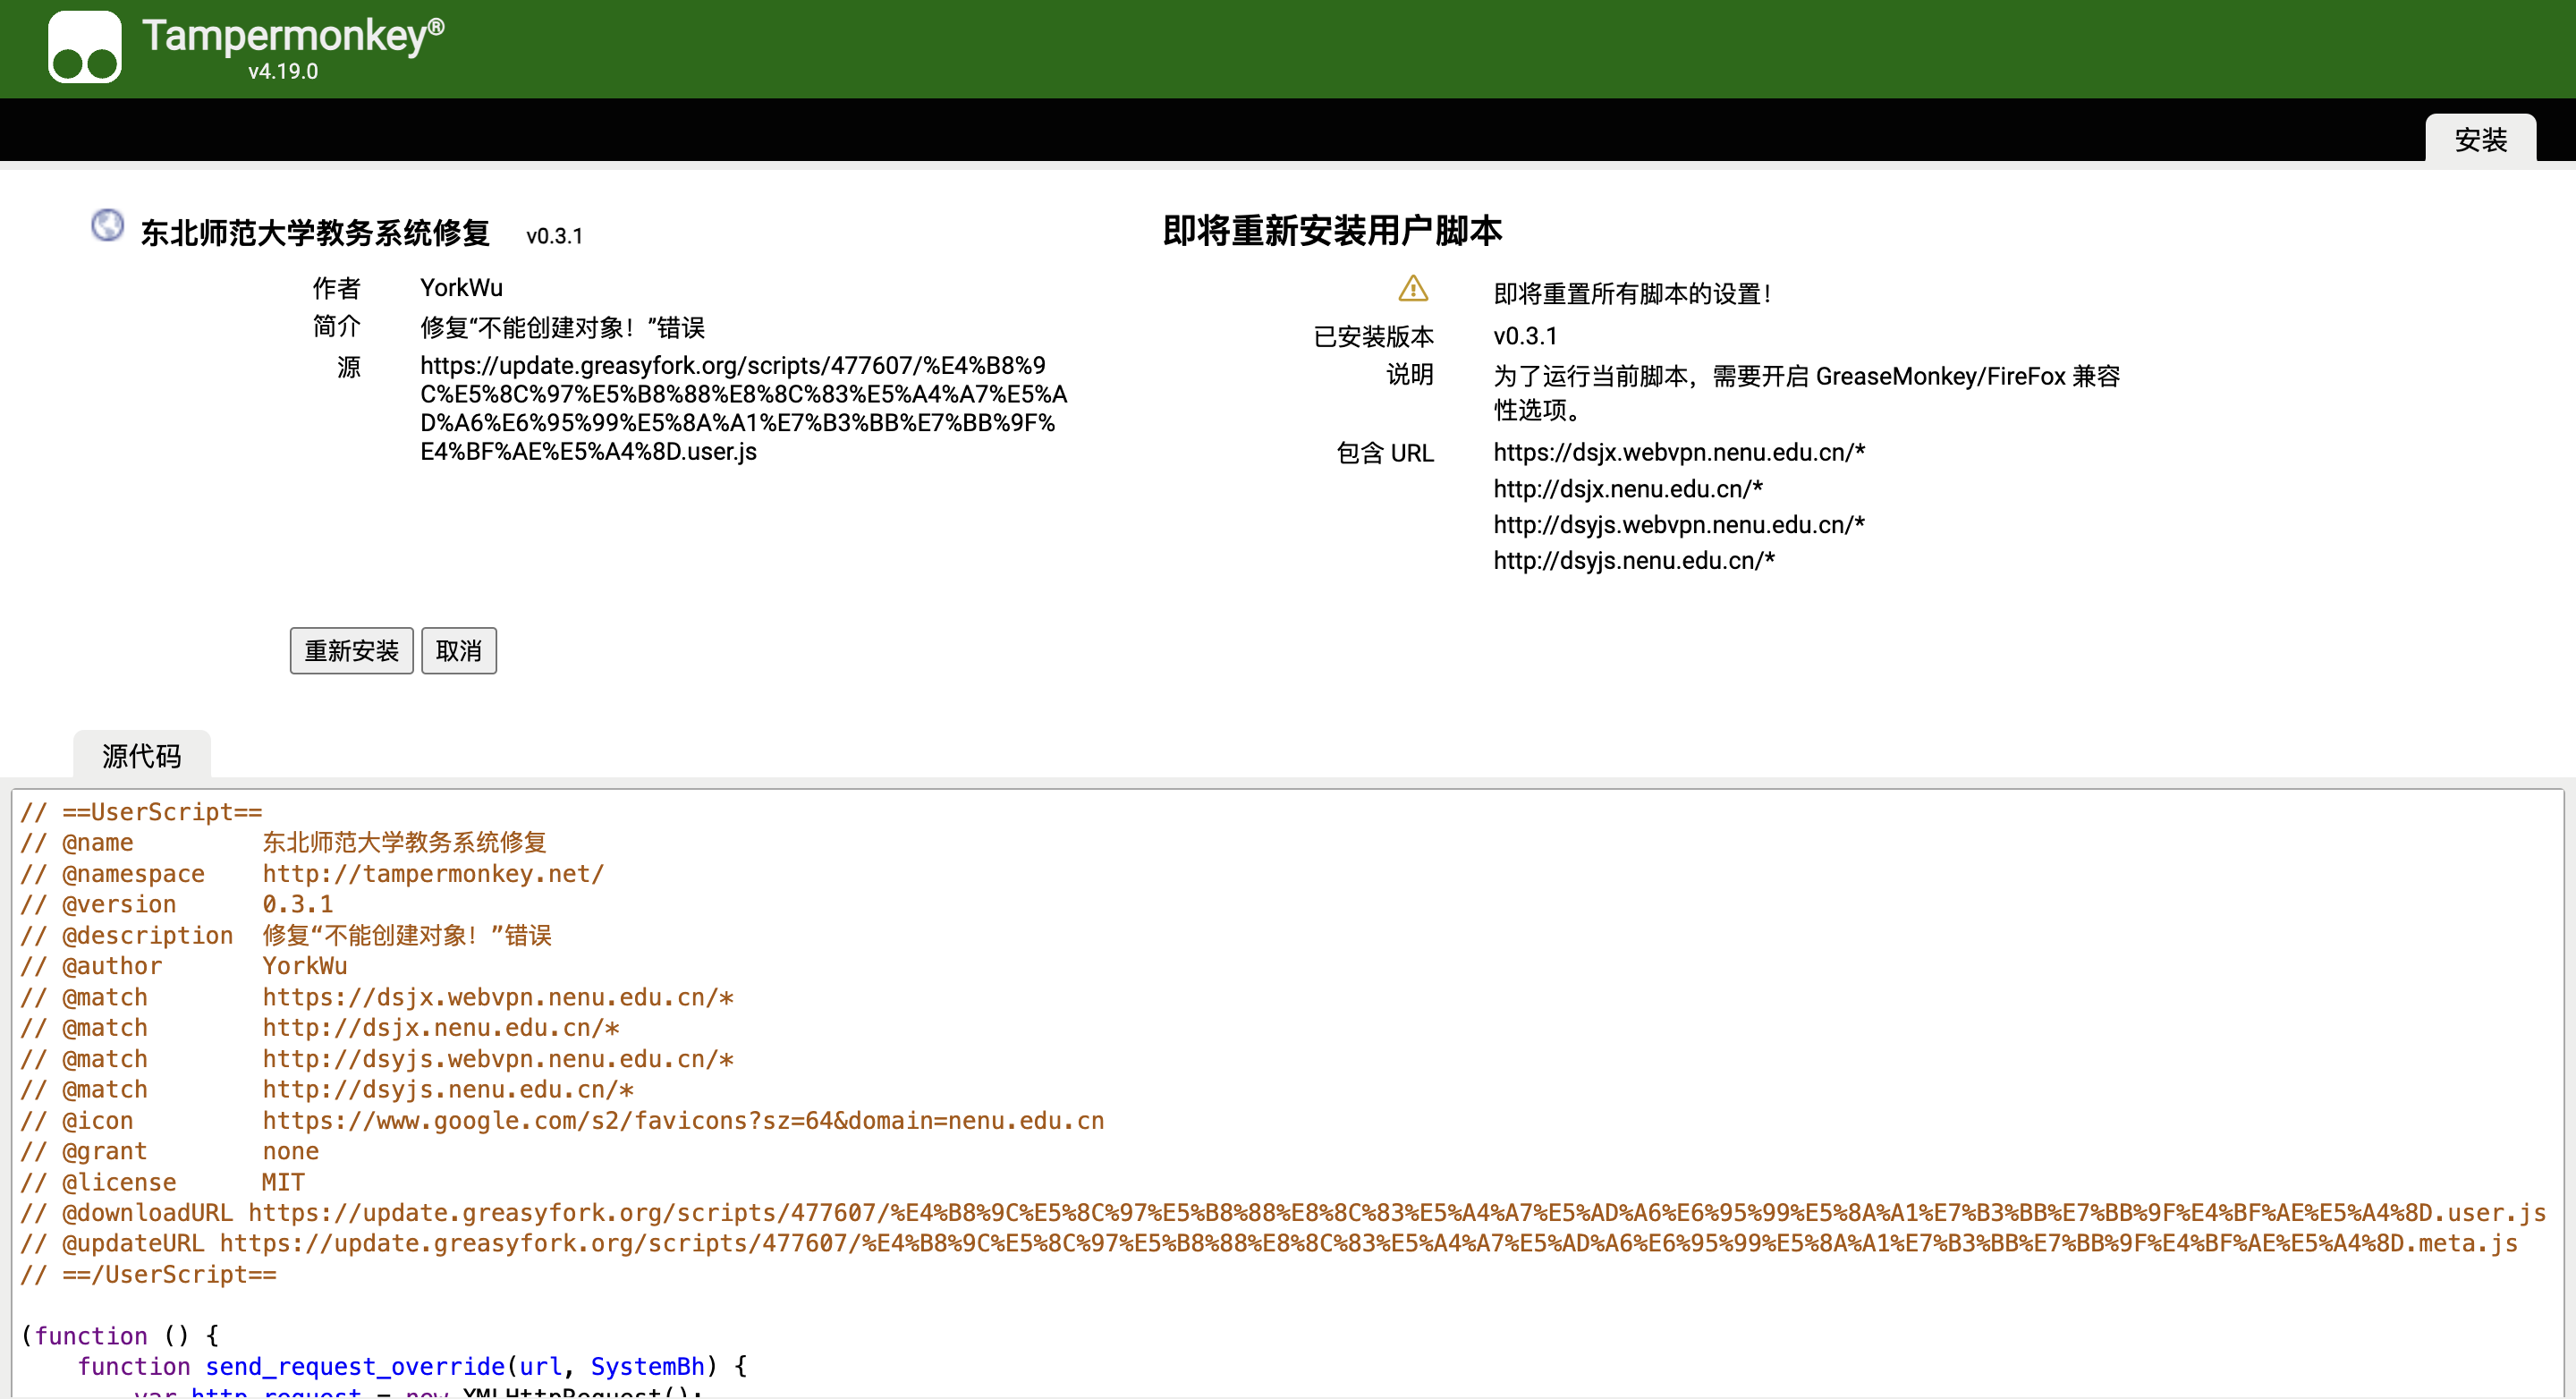
Task: Click the http://dsjx.nenu.edu.cn/* include URL
Action: (x=1627, y=489)
